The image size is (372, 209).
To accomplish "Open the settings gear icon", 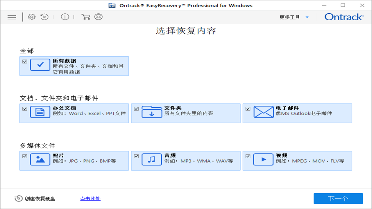I will point(31,17).
